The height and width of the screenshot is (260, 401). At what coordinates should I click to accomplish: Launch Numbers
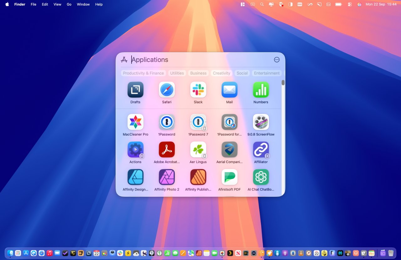pos(261,90)
